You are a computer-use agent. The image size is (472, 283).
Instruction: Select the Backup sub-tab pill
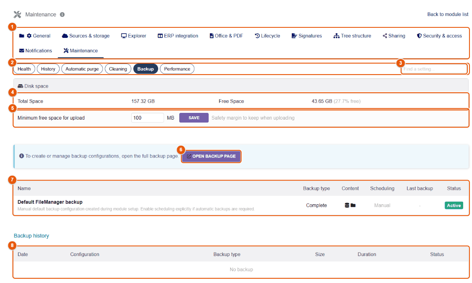click(x=146, y=69)
